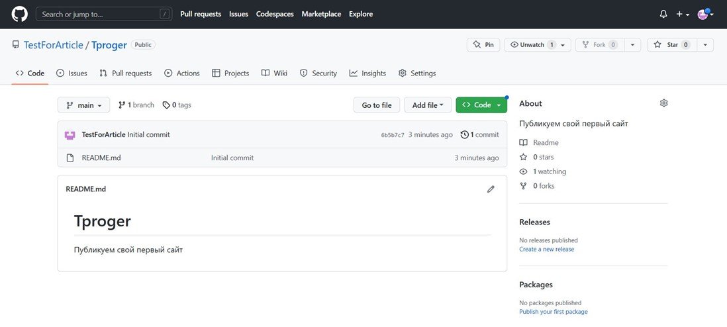View the 0 tags link

click(177, 105)
